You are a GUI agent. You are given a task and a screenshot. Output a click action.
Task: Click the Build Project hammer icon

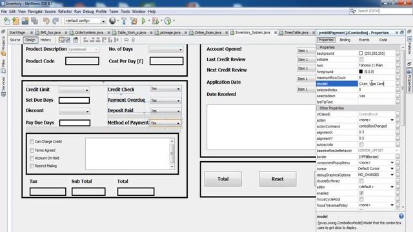124,21
